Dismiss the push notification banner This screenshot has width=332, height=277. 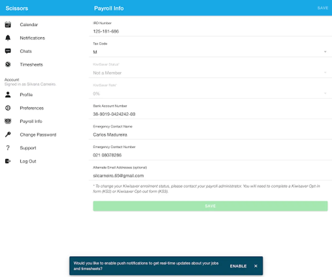[256, 266]
